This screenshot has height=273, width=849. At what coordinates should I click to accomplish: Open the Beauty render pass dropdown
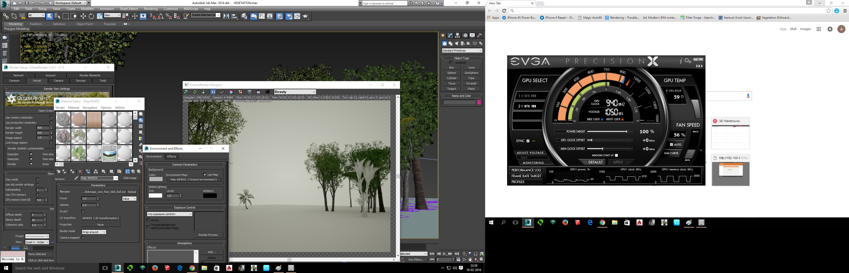[x=295, y=92]
